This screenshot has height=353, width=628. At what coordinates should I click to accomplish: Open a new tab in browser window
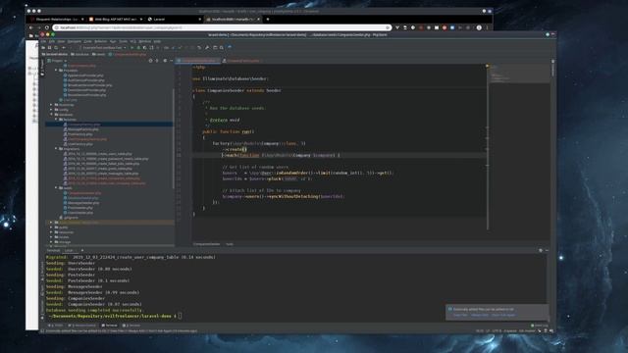pos(268,20)
